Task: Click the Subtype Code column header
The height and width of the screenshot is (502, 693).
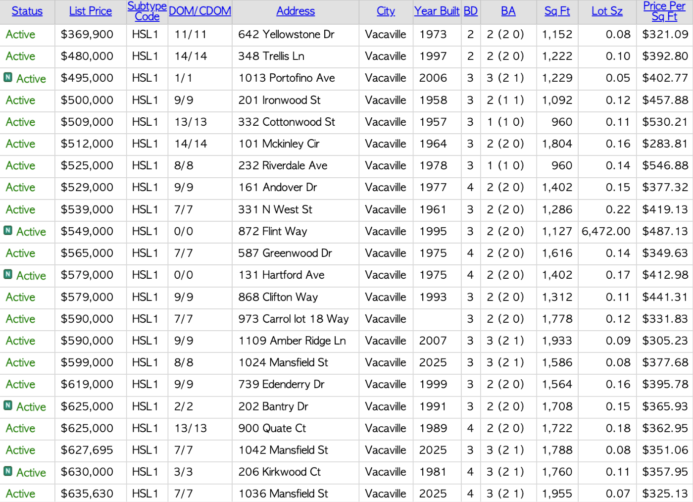Action: coord(147,11)
